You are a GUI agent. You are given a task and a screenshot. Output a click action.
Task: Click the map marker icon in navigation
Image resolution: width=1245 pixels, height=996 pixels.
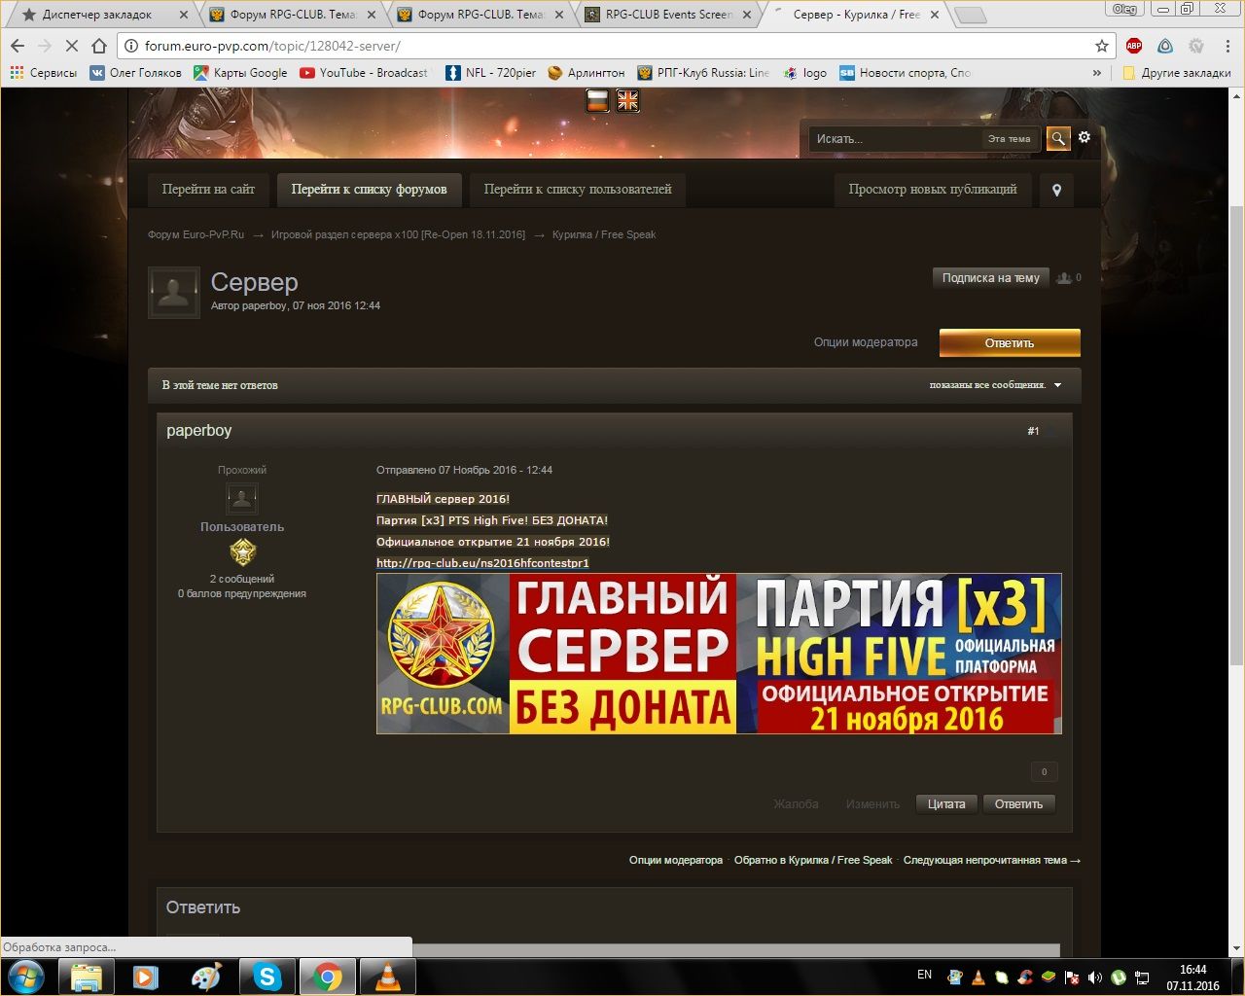click(1057, 190)
